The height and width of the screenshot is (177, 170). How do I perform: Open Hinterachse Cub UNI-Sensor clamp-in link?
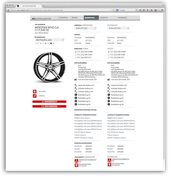[116, 132]
